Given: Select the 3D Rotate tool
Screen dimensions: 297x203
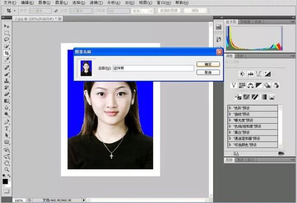Looking at the screenshot, I should (x=6, y=150).
